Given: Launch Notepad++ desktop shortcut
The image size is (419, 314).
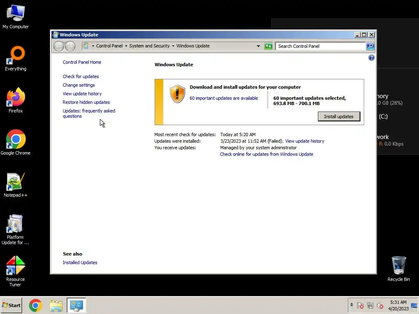Looking at the screenshot, I should click(x=16, y=185).
